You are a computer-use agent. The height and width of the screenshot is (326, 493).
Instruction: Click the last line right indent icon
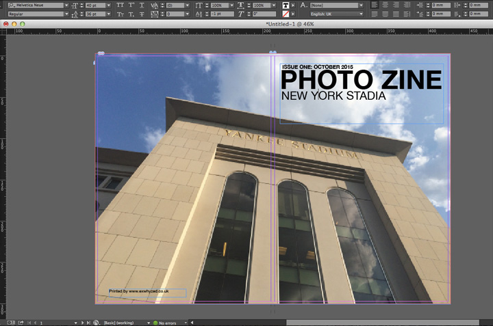click(458, 14)
